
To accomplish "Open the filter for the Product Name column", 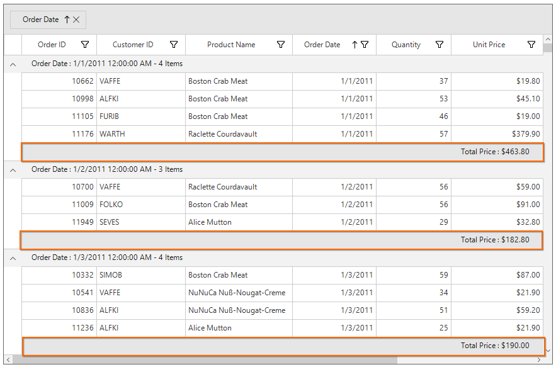I will pyautogui.click(x=281, y=45).
